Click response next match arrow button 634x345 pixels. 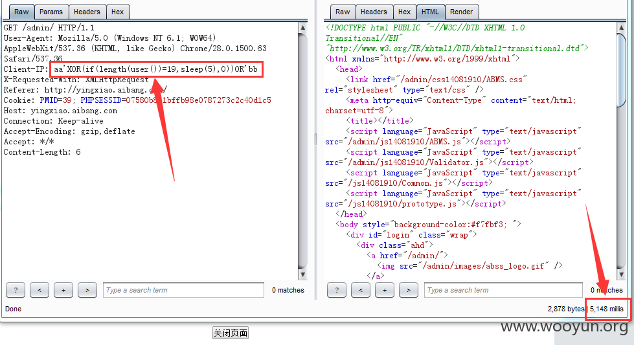(x=409, y=290)
